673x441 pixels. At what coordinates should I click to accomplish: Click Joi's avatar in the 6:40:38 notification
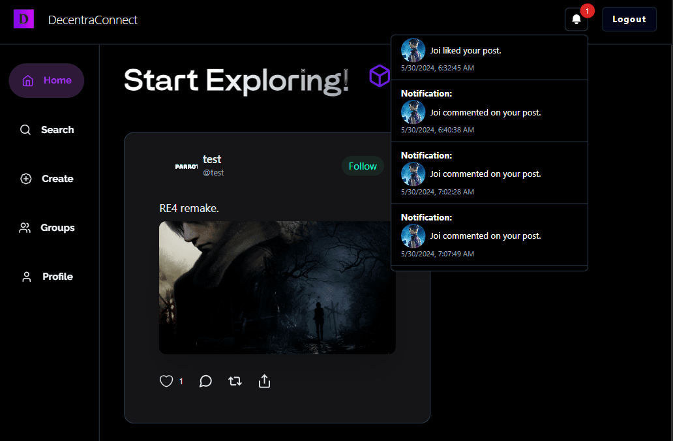tap(413, 112)
